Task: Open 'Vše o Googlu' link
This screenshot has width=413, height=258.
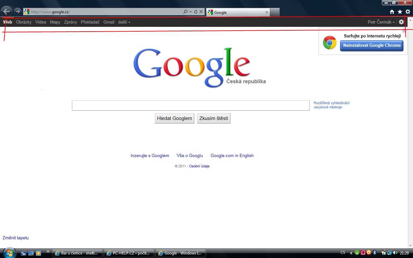Action: pos(190,155)
